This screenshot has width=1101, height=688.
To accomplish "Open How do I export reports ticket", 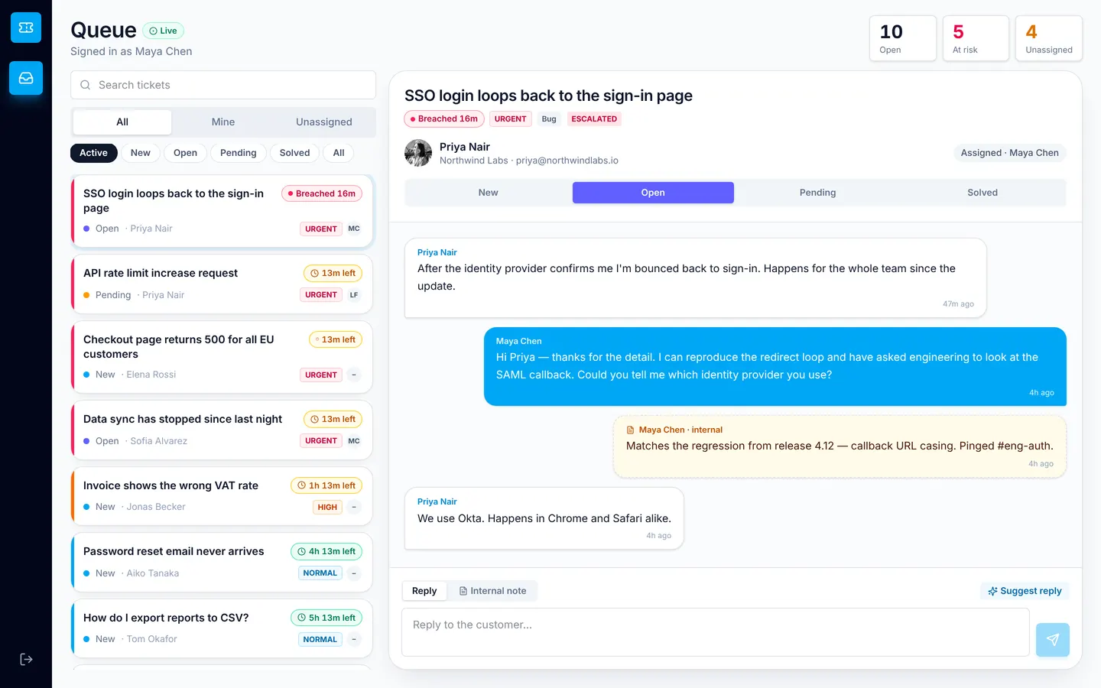I will tap(222, 629).
